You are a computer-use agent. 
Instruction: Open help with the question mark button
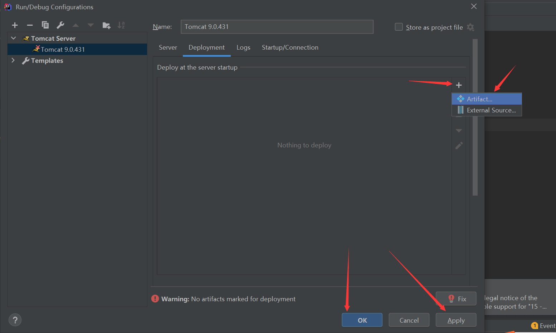click(15, 320)
